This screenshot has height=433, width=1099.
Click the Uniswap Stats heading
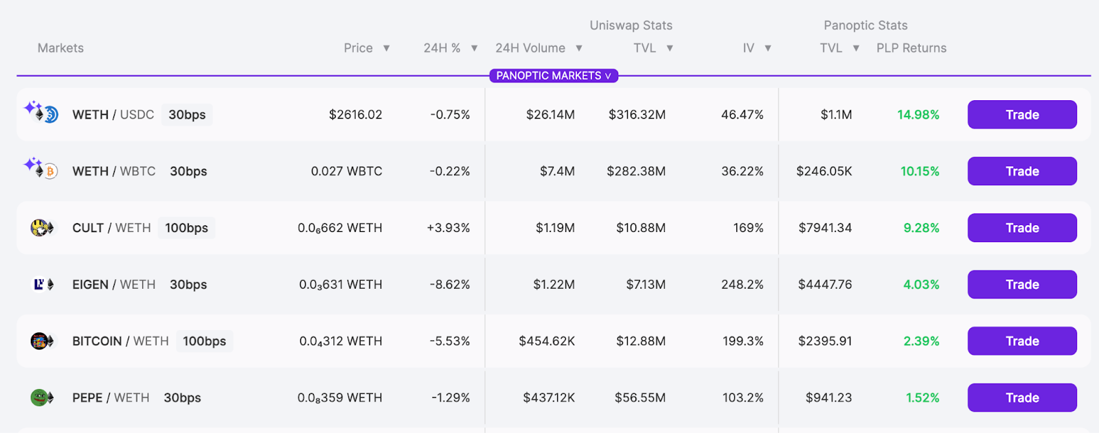coord(631,25)
